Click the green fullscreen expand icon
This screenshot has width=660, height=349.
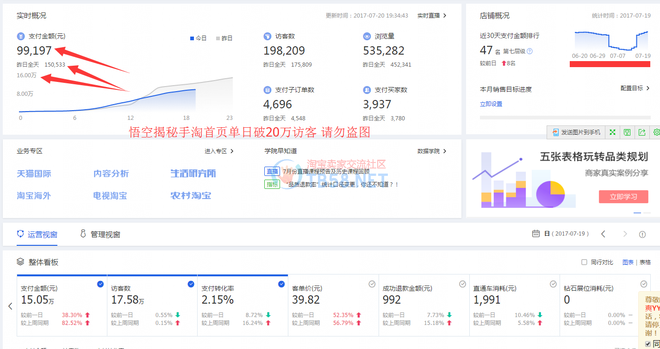point(612,132)
